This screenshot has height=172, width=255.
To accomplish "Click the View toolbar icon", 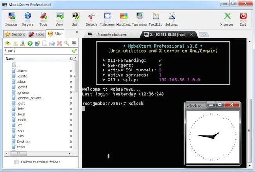I will coord(59,19).
